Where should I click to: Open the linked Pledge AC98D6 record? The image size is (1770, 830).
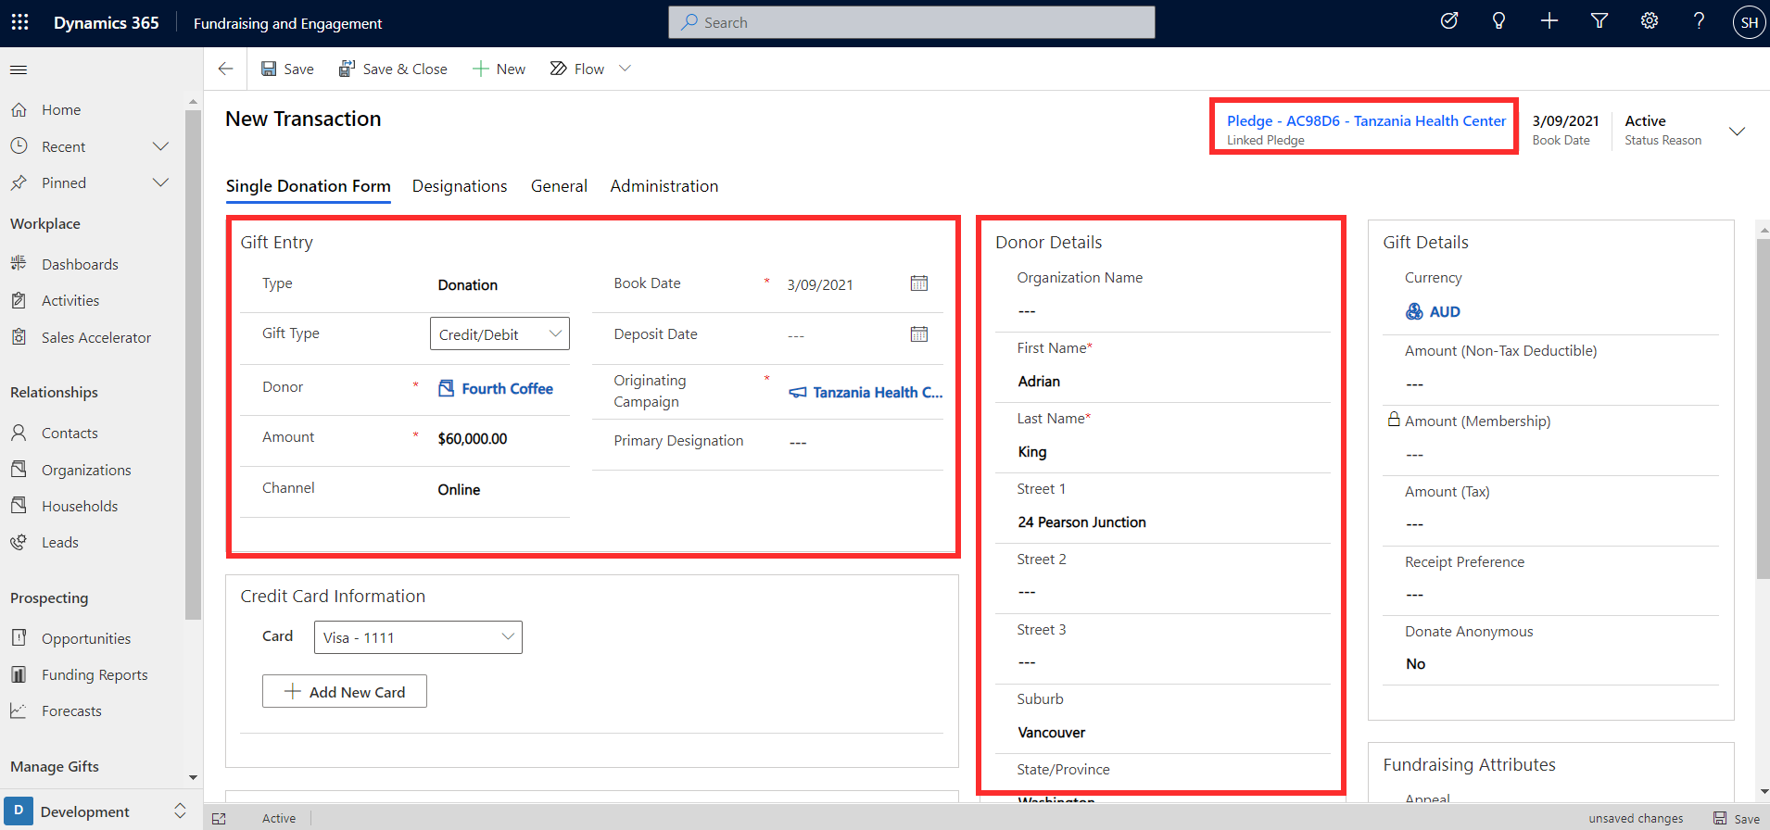(1367, 120)
